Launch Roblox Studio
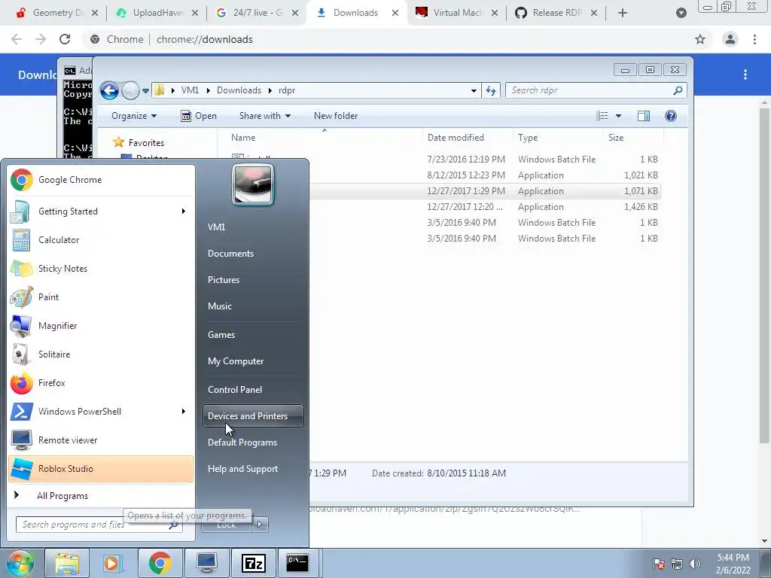 [x=101, y=468]
